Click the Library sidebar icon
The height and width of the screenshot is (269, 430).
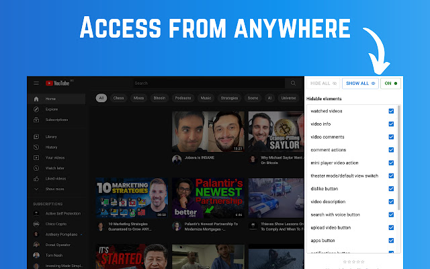pyautogui.click(x=36, y=137)
